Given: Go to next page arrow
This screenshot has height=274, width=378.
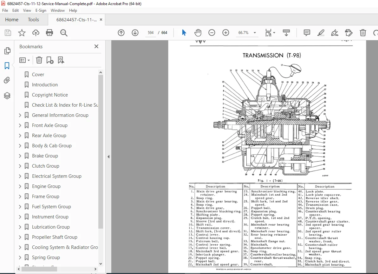Looking at the screenshot, I should point(135,33).
